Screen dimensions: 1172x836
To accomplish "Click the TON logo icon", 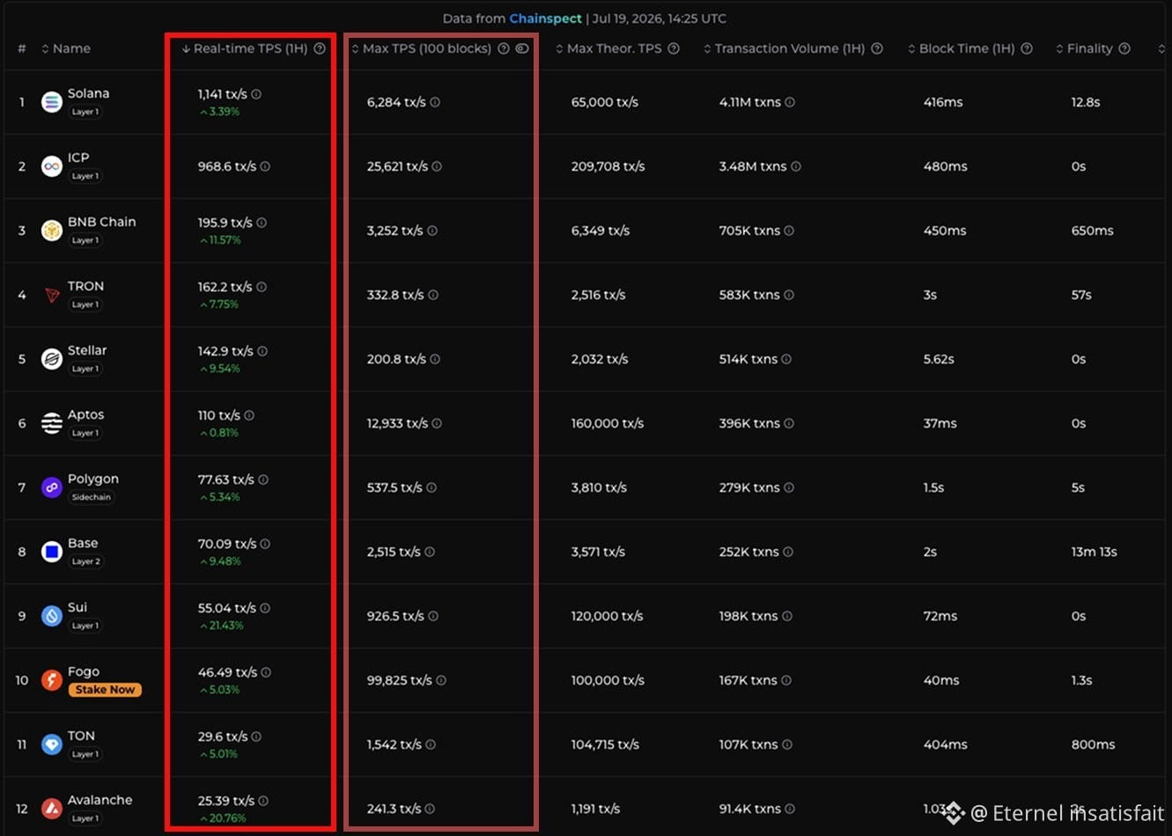I will pyautogui.click(x=52, y=744).
